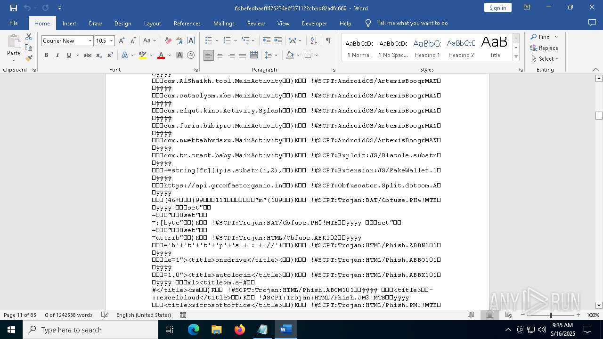The width and height of the screenshot is (603, 339).
Task: Decrease the paragraph indent
Action: [266, 41]
